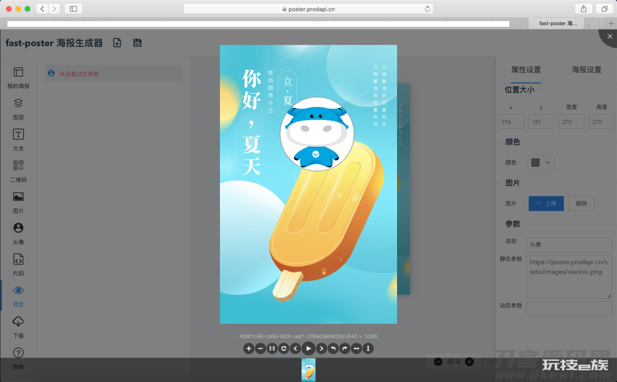This screenshot has height=382, width=617.
Task: Select the 图片 image tool
Action: click(x=18, y=203)
